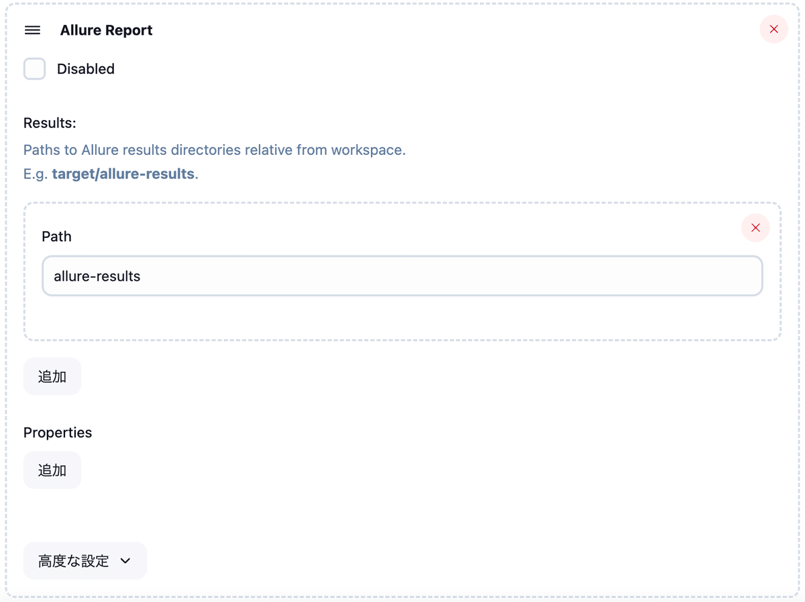Toggle the Disabled checkbox
The image size is (805, 602).
[35, 69]
